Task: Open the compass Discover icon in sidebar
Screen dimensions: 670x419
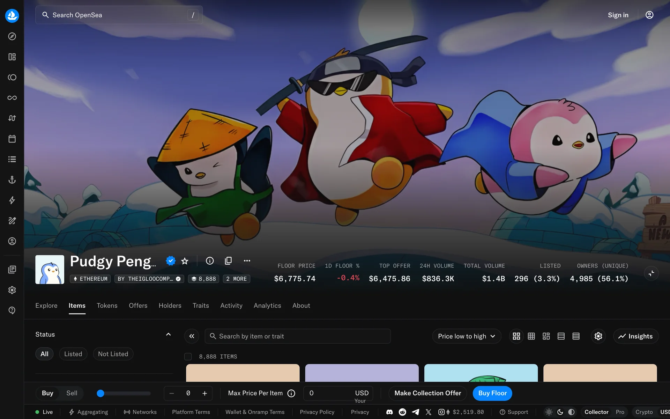Action: (12, 36)
